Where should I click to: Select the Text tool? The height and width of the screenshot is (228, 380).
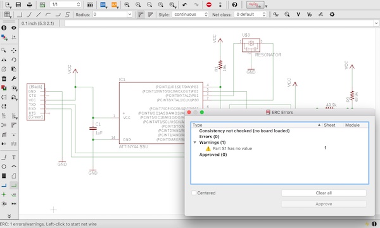point(14,157)
